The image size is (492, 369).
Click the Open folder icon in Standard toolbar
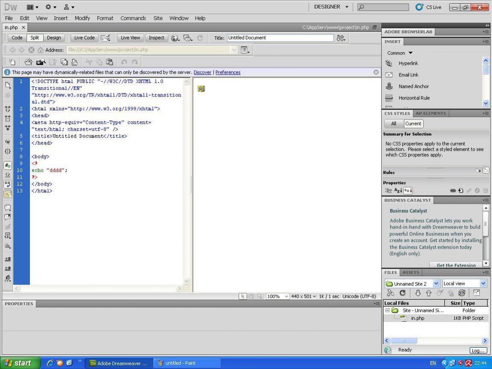coord(28,62)
